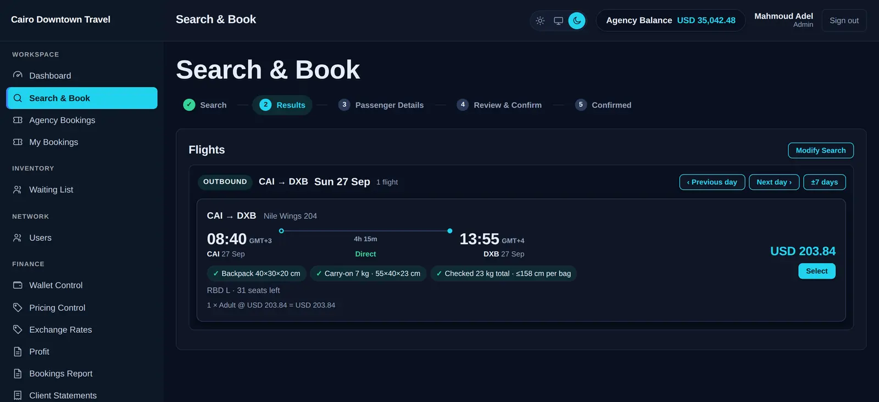The width and height of the screenshot is (879, 402).
Task: Go back to the Search step
Action: click(205, 105)
